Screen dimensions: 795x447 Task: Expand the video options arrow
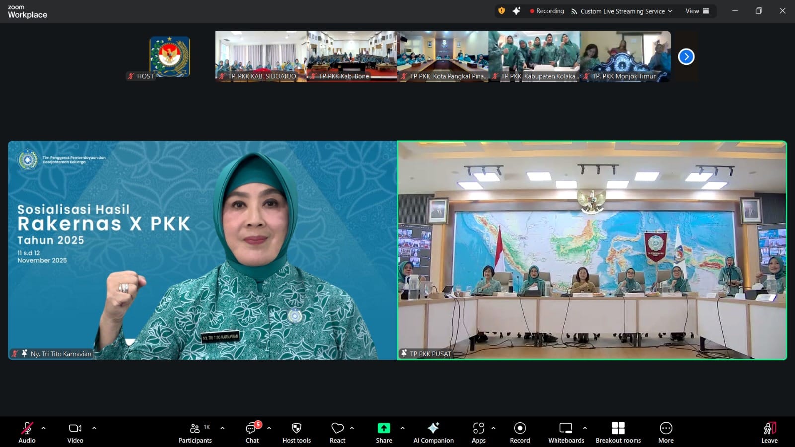(x=94, y=428)
